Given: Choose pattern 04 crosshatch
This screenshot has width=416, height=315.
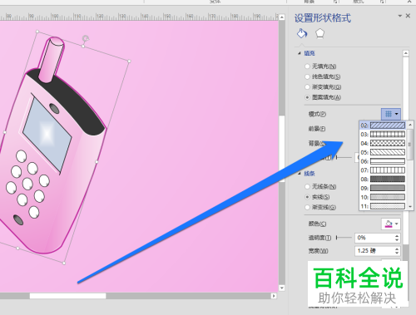Looking at the screenshot, I should 383,143.
